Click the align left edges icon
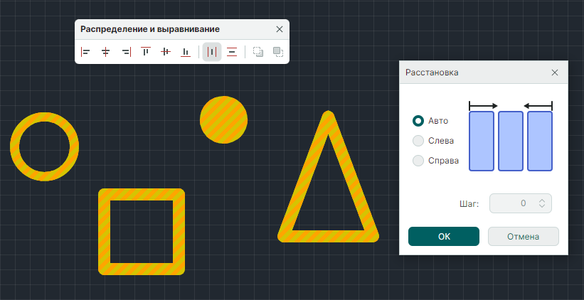The image size is (584, 300). pyautogui.click(x=85, y=52)
